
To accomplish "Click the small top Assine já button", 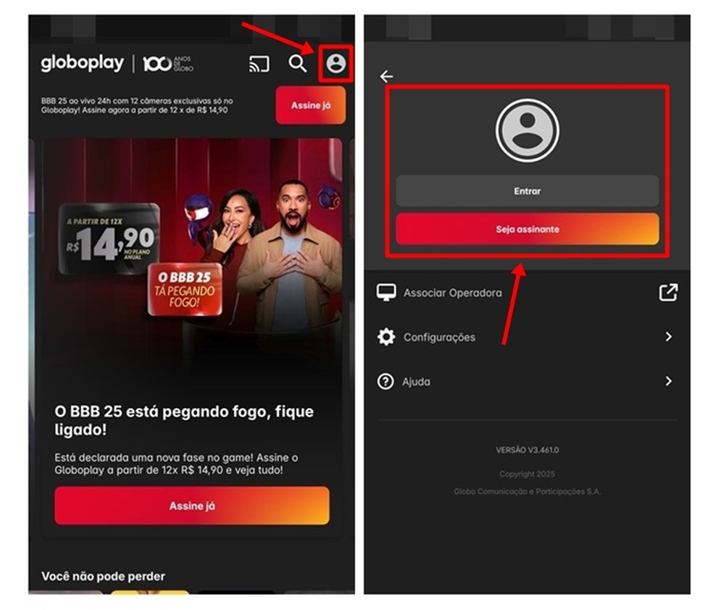I will [311, 106].
